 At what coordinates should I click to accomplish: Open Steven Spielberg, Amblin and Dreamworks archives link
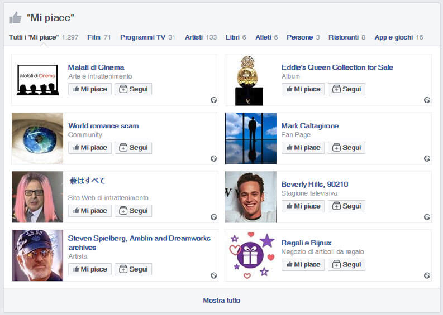[x=139, y=243]
